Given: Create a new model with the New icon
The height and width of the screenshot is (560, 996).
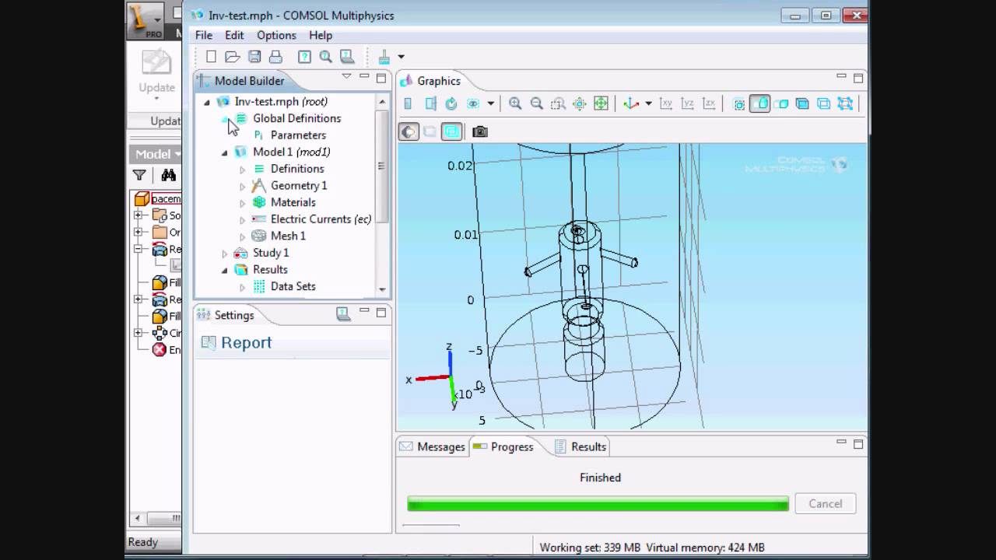Looking at the screenshot, I should tap(211, 57).
